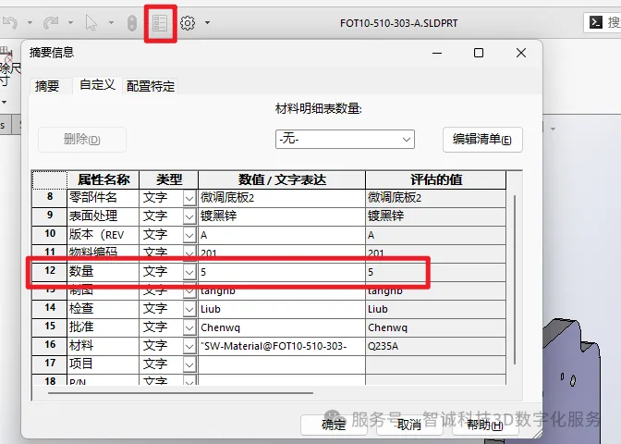
Task: Select property name 批准
Action: tap(103, 327)
